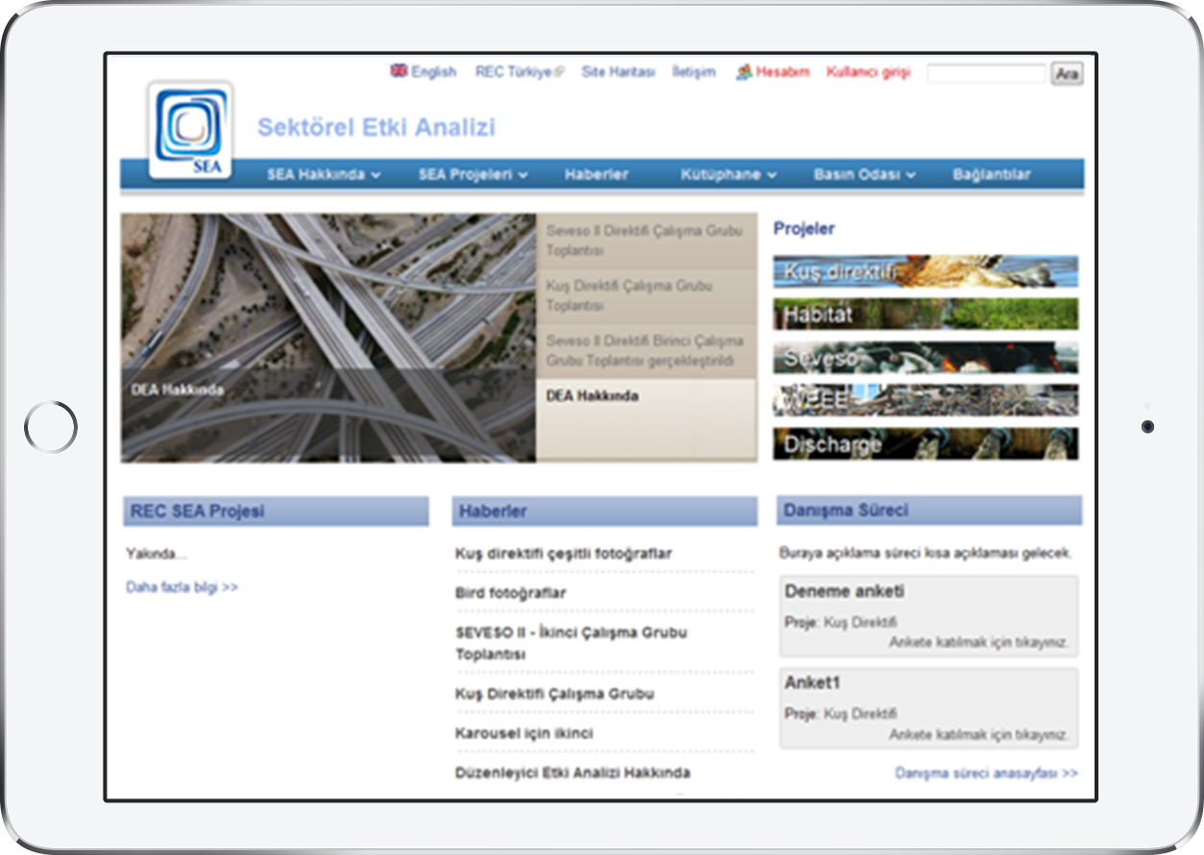Select Kuş Direktifi Çalışma Grubu Toplantısı slide

click(646, 296)
